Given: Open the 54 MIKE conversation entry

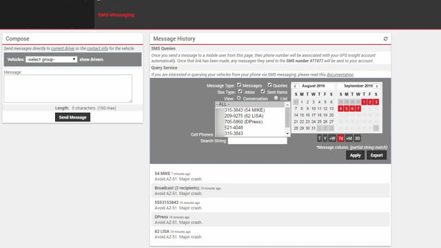Looking at the screenshot, I should coord(271,176).
